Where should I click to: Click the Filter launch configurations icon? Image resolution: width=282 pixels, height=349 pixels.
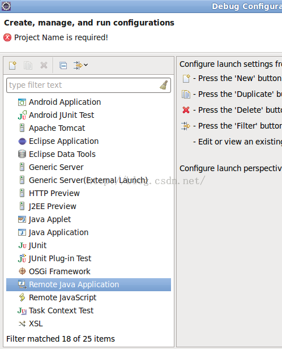[78, 66]
